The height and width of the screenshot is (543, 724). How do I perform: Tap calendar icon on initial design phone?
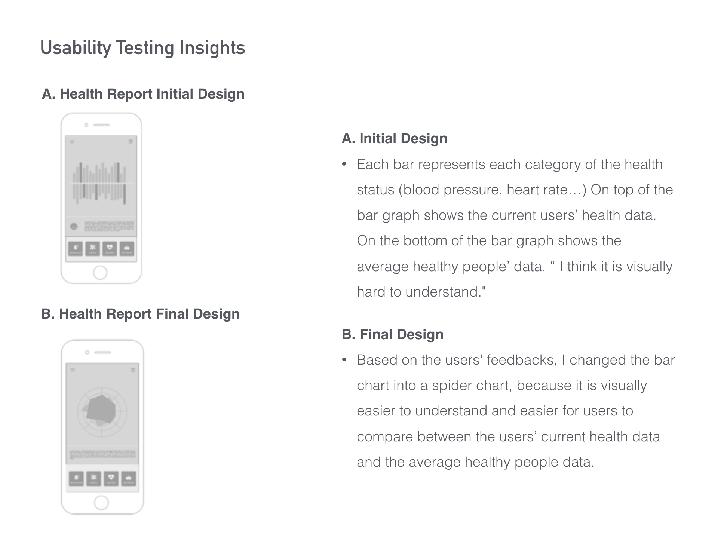point(131,142)
